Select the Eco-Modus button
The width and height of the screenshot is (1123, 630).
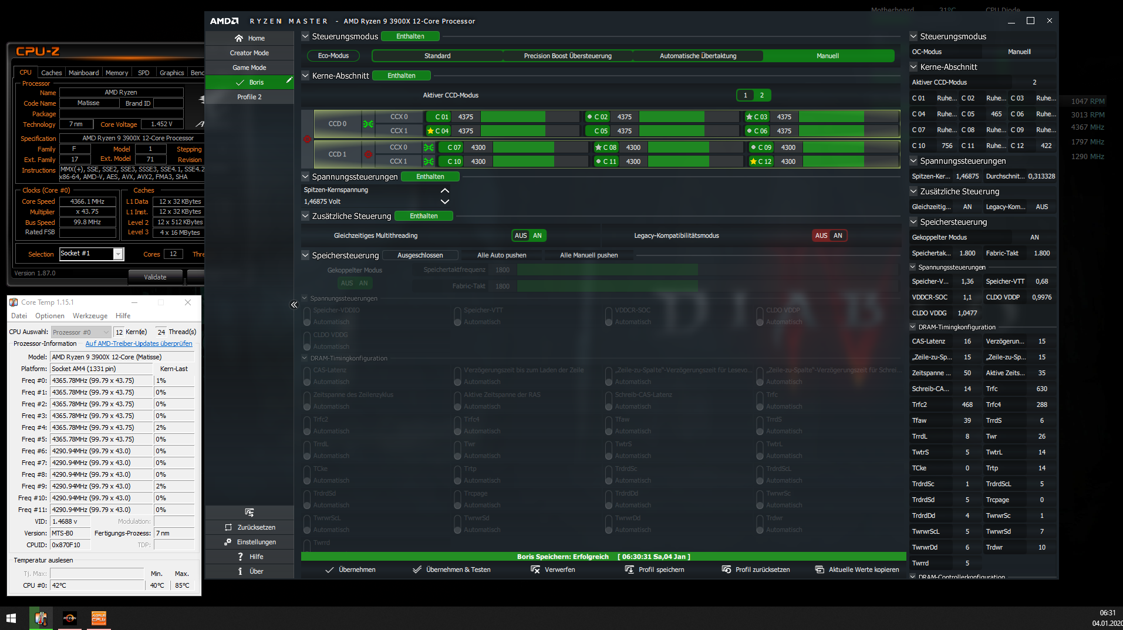(333, 56)
